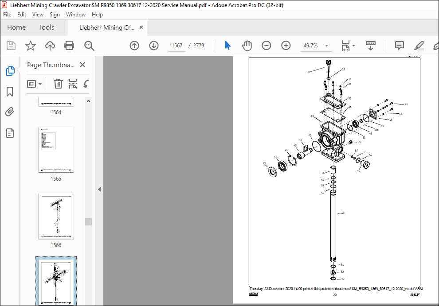The image size is (439, 306).
Task: Click the insert pages thumbnail icon
Action: pyautogui.click(x=73, y=84)
